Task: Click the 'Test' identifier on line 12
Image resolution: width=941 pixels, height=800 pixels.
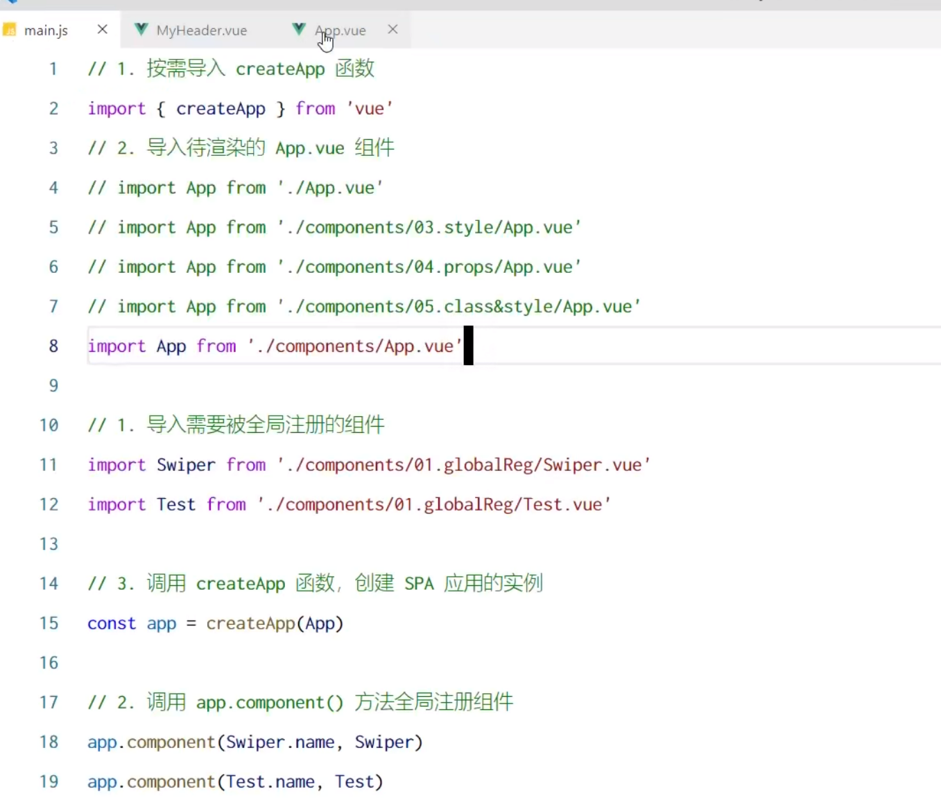Action: point(176,504)
